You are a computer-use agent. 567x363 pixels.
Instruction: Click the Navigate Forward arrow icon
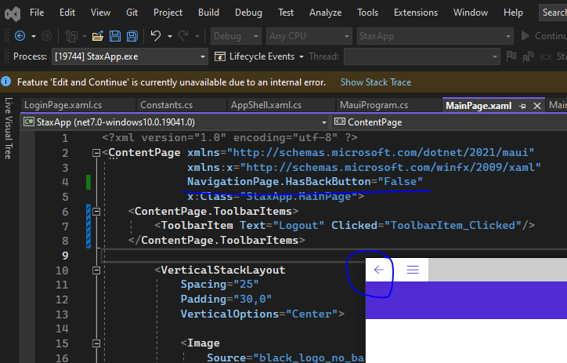[x=47, y=36]
